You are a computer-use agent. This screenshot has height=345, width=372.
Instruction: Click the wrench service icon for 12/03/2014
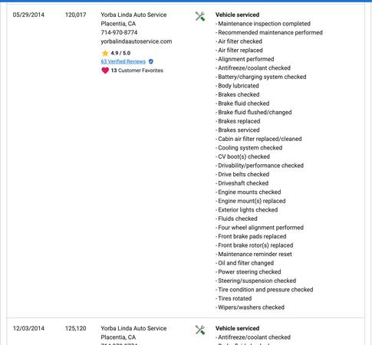[x=200, y=330]
